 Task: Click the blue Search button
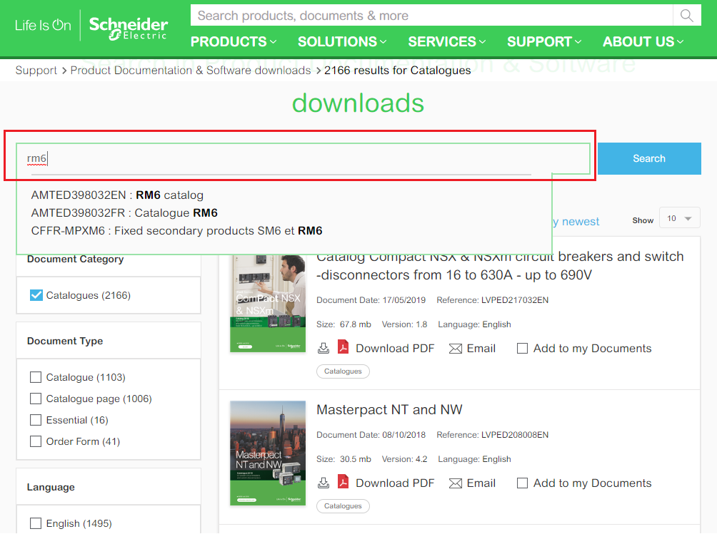pyautogui.click(x=649, y=158)
